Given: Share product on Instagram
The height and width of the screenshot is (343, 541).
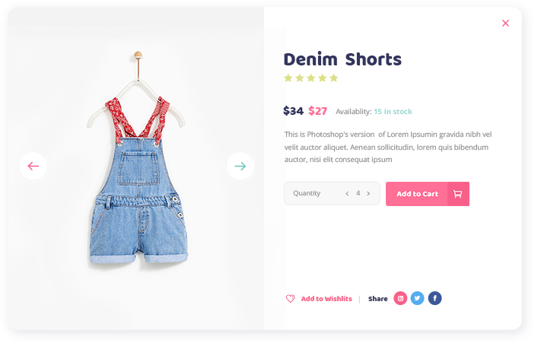Looking at the screenshot, I should 400,298.
